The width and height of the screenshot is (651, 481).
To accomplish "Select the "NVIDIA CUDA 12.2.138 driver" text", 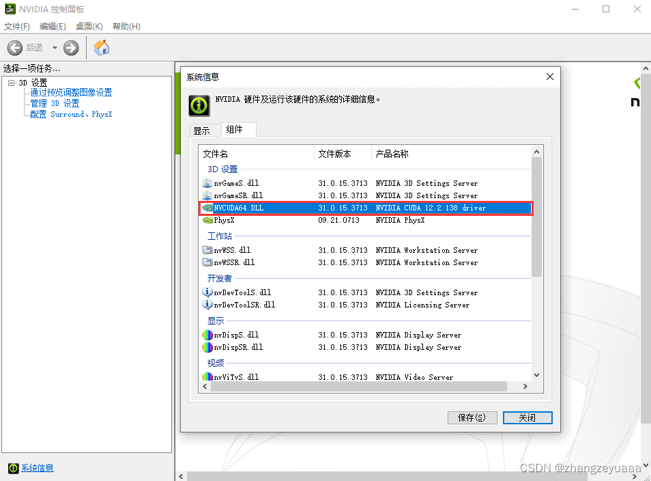I will click(x=431, y=208).
